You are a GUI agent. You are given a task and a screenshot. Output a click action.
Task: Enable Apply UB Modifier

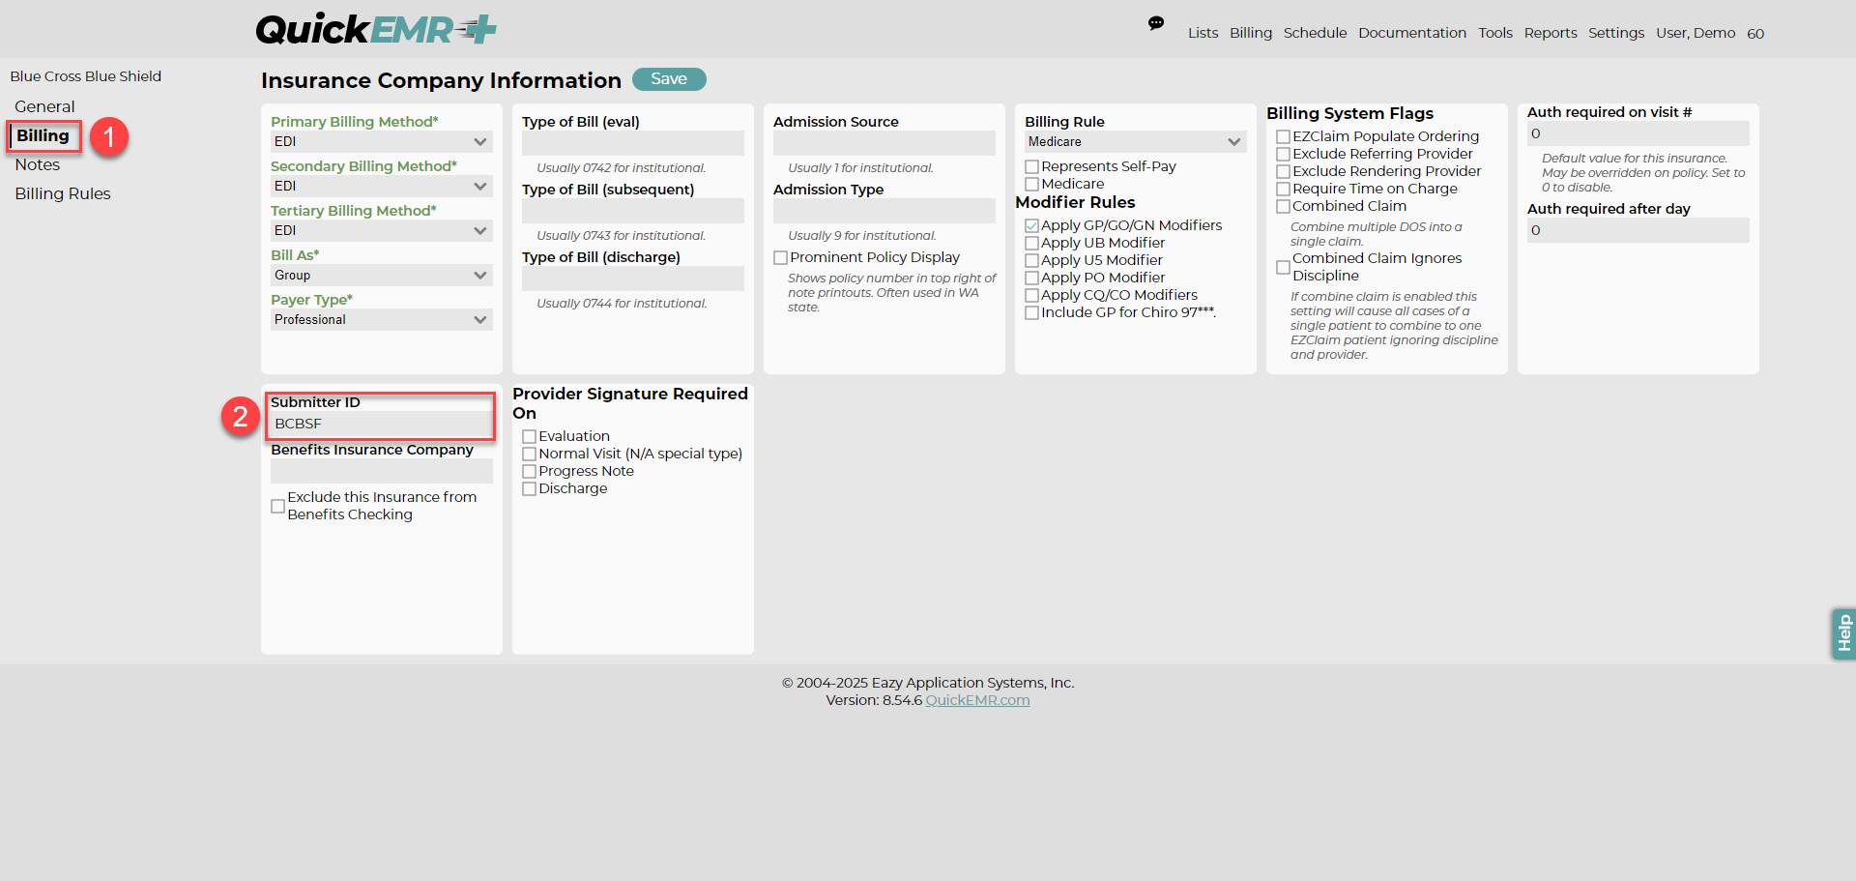point(1032,244)
